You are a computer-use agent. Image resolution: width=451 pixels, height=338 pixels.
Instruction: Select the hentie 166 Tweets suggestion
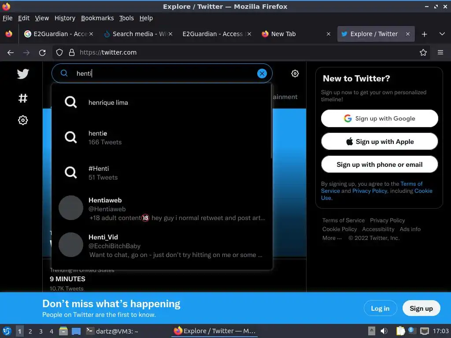162,138
